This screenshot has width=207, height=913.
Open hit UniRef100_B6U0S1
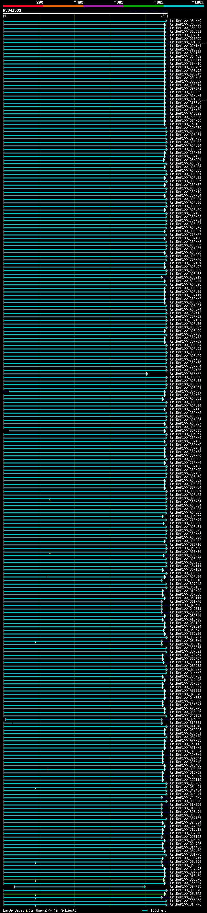pos(185,31)
